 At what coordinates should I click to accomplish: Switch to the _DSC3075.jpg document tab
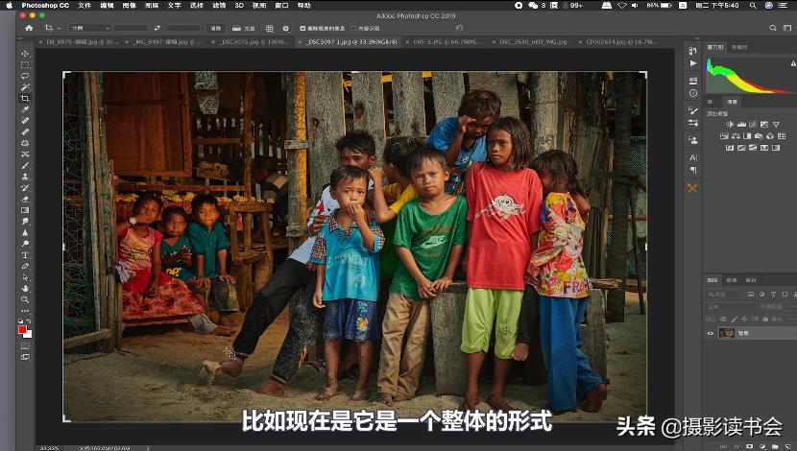click(251, 41)
